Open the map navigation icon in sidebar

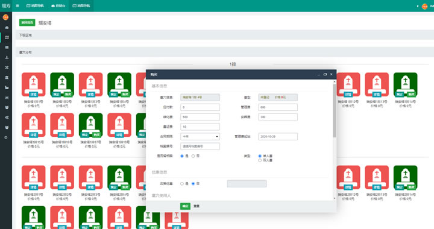[x=7, y=37]
